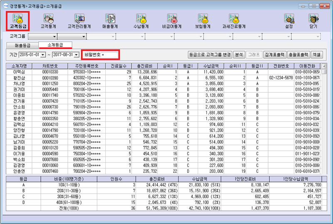The image size is (333, 224).
Task: Expand the first 고객그룹 dropdown
Action: coord(53,37)
